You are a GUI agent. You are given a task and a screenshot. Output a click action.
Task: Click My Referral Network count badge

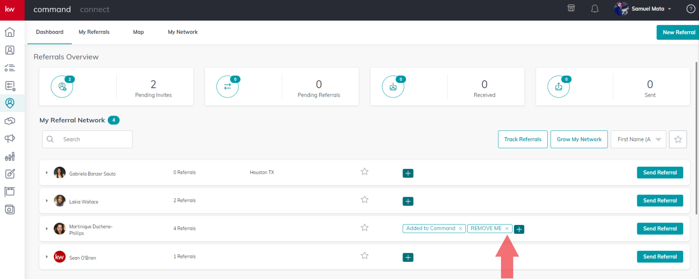tap(113, 120)
